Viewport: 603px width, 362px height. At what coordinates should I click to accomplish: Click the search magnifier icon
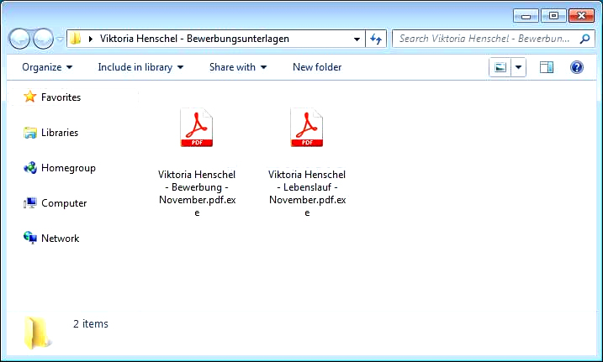point(585,39)
